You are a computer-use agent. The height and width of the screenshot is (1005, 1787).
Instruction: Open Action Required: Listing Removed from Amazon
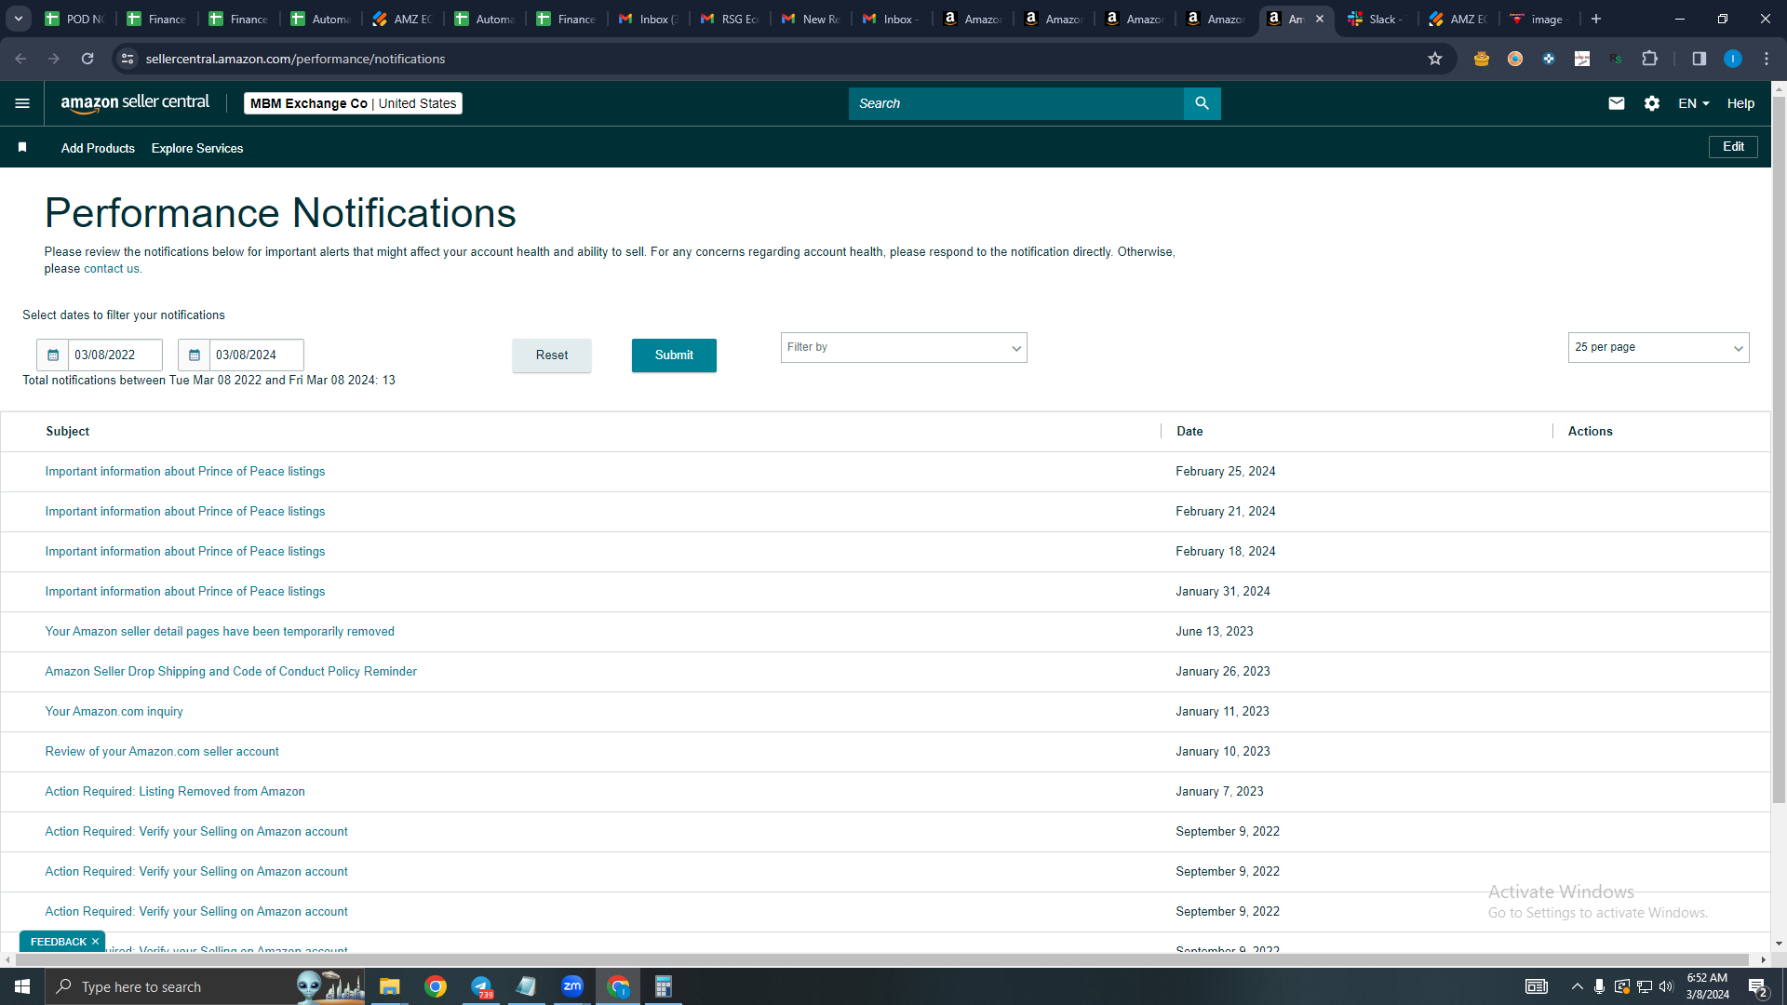[x=175, y=792]
